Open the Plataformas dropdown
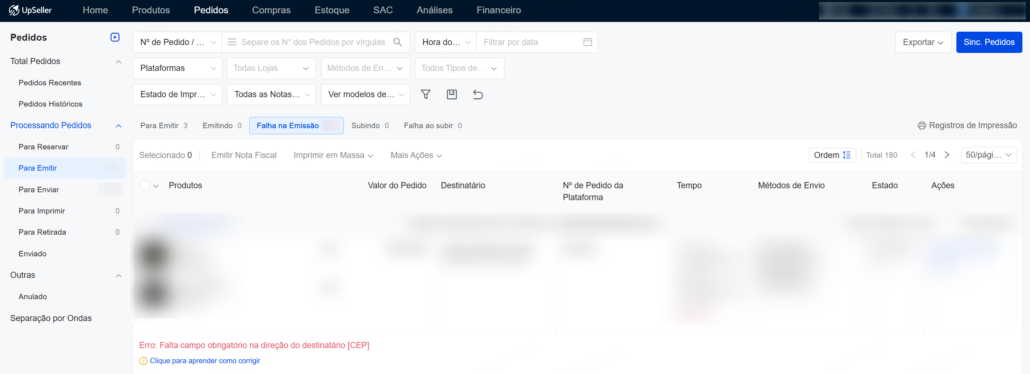This screenshot has height=374, width=1030. pos(177,68)
